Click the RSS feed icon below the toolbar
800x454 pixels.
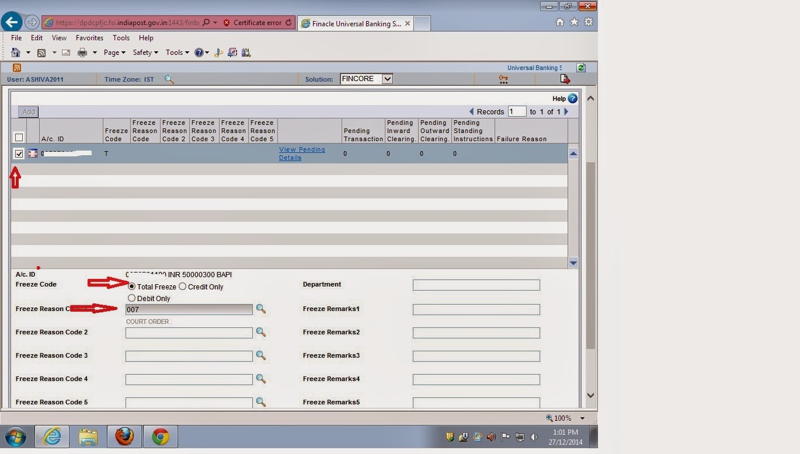pos(16,68)
